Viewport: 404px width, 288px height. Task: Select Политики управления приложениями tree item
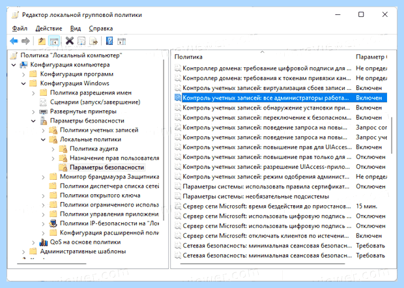point(109,214)
